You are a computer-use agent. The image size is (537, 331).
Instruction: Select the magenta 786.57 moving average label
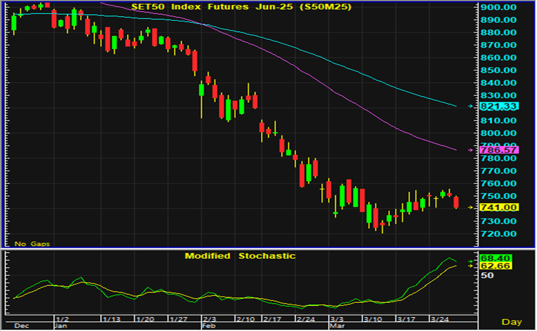(x=500, y=150)
